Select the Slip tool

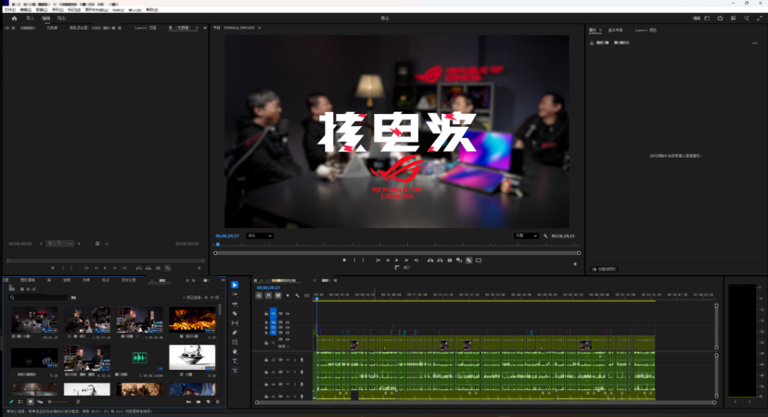[x=235, y=323]
